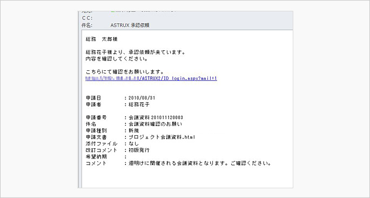Click 会議資料確認のお願い in the 件名 row
The image size is (370, 198).
point(155,124)
